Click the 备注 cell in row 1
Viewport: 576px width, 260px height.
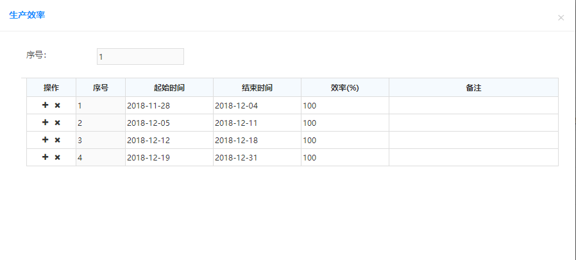coord(473,105)
